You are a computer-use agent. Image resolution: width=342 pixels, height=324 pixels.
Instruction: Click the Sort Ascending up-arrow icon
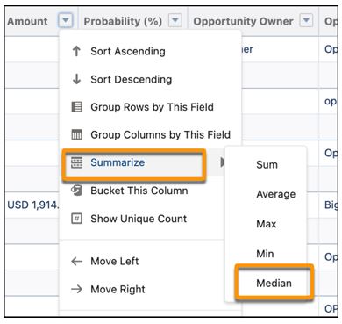pos(76,51)
